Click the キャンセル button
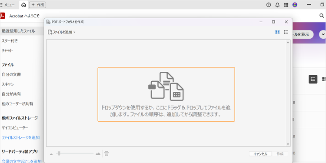Image resolution: width=326 pixels, height=163 pixels. pyautogui.click(x=260, y=154)
